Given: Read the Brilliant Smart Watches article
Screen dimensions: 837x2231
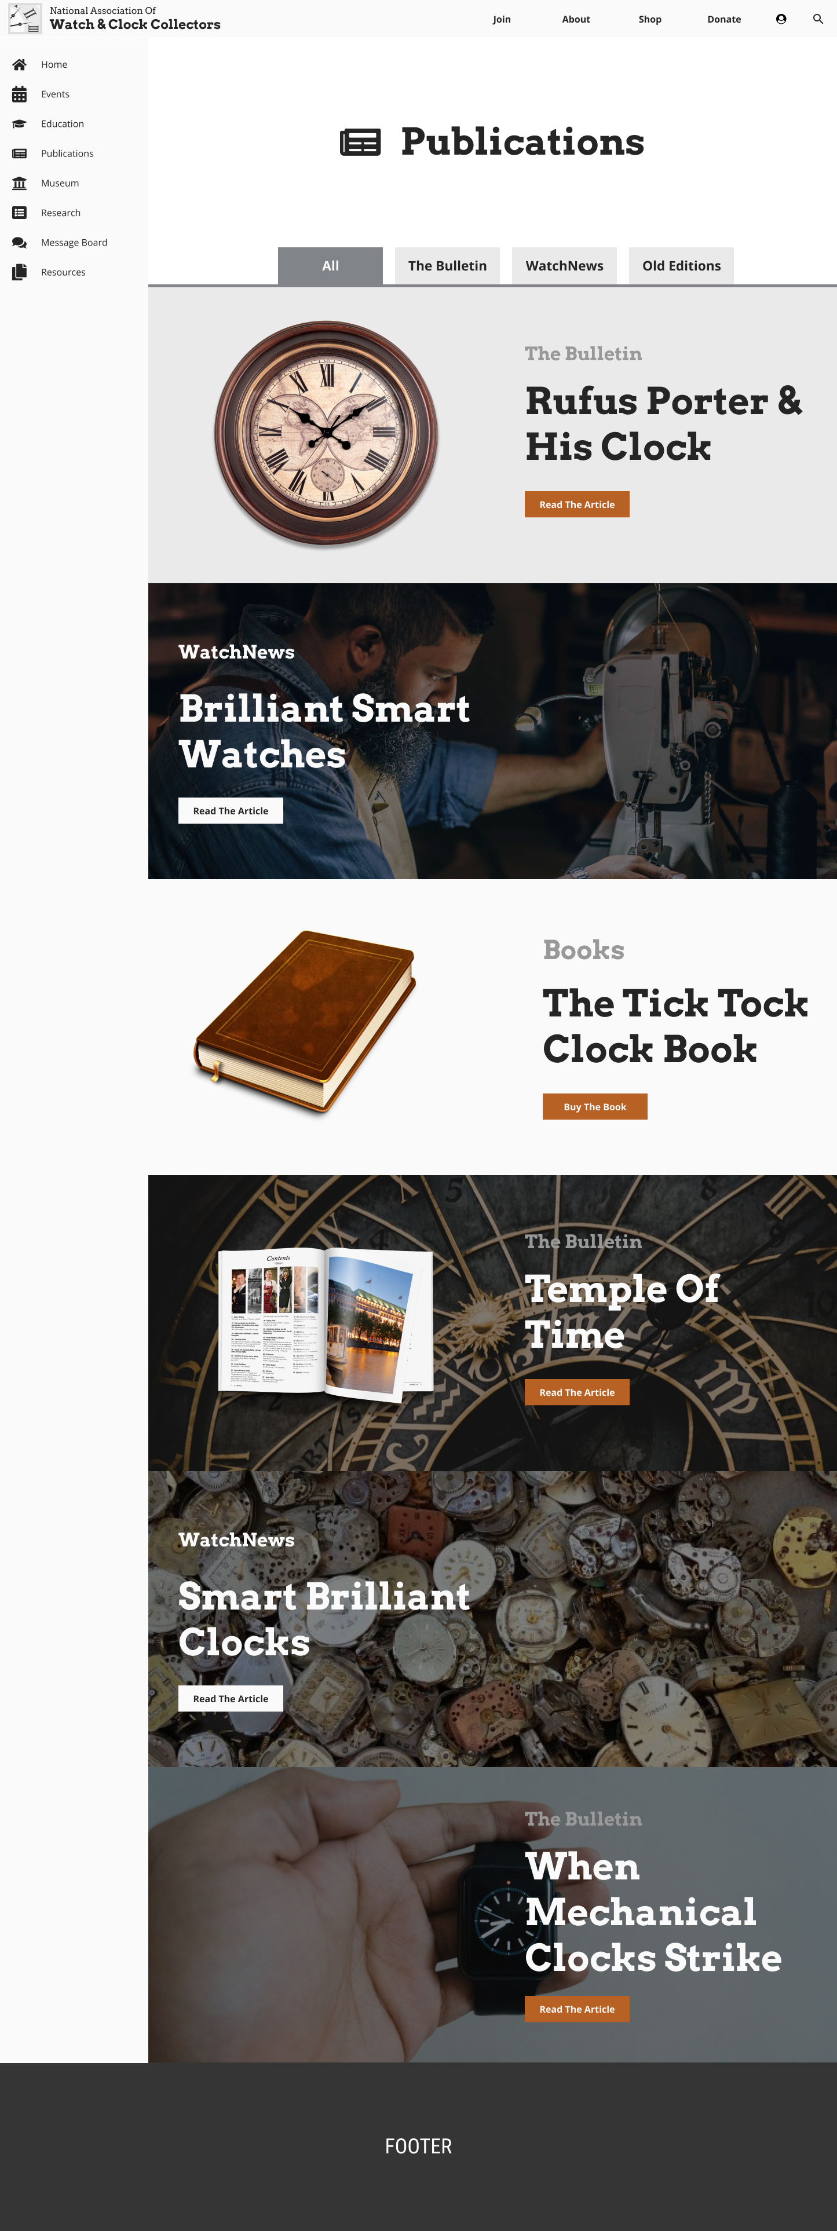Looking at the screenshot, I should click(x=231, y=811).
